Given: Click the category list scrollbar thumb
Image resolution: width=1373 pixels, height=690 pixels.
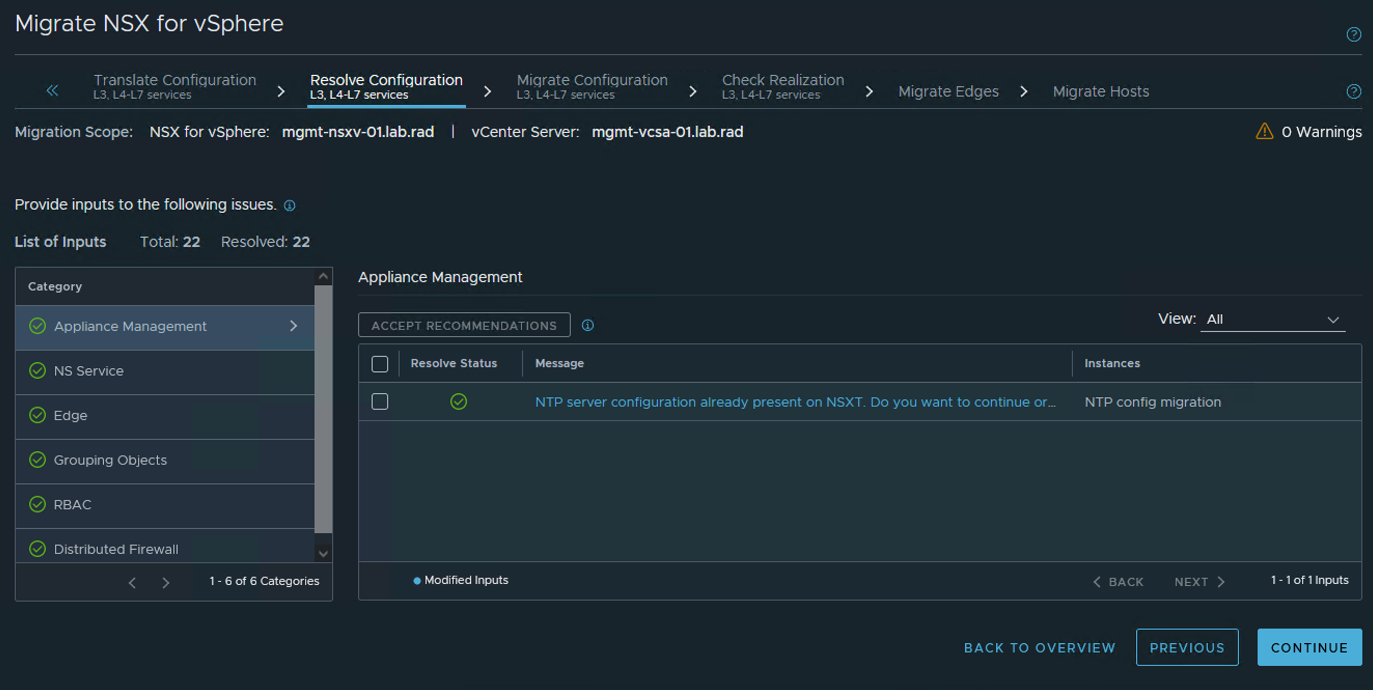Looking at the screenshot, I should point(323,409).
